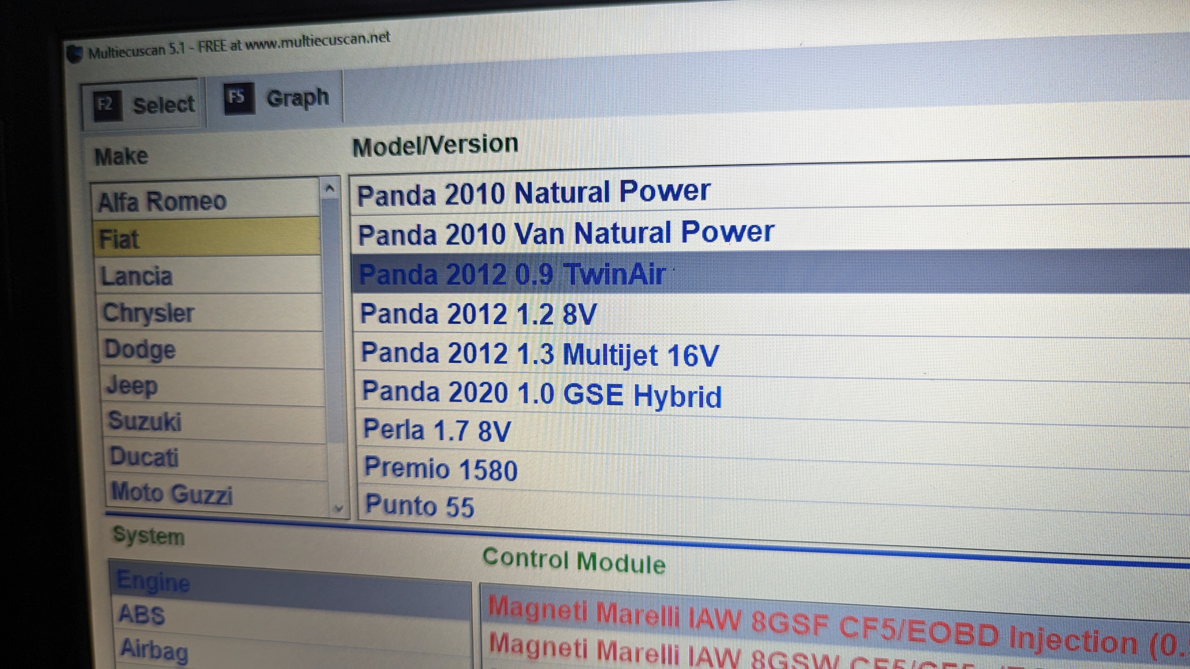The image size is (1190, 669).
Task: Open the Select tab
Action: click(x=143, y=105)
